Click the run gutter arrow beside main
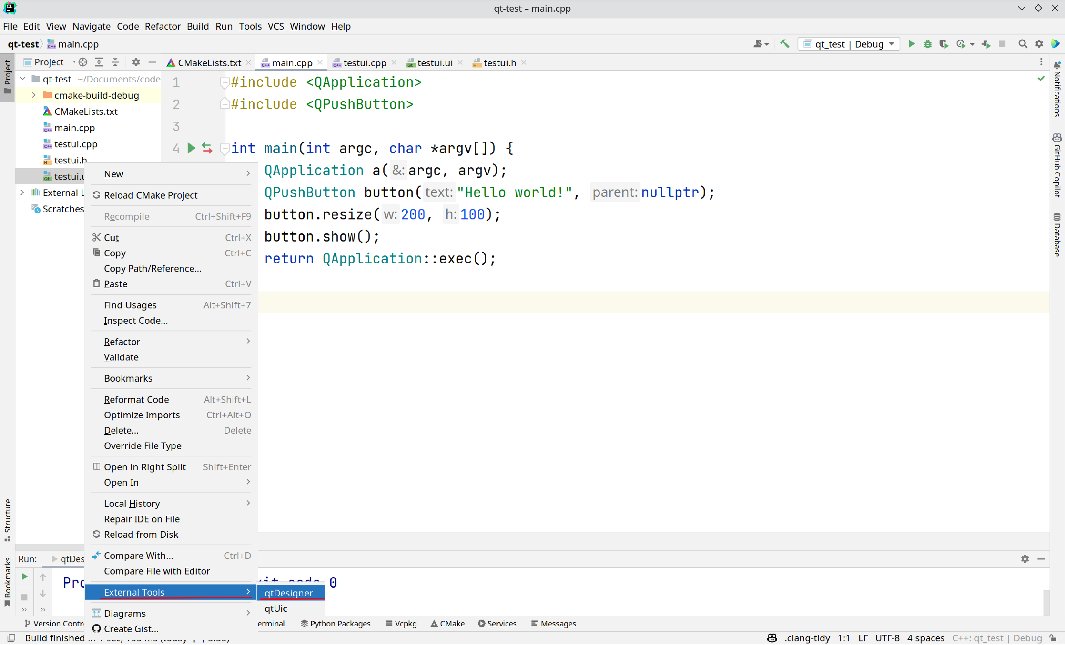This screenshot has height=645, width=1065. (191, 148)
